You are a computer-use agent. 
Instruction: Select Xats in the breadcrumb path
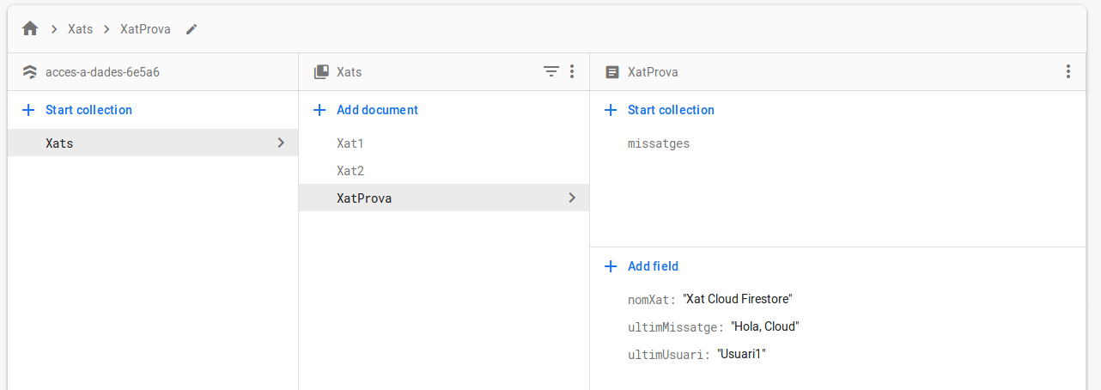[81, 29]
